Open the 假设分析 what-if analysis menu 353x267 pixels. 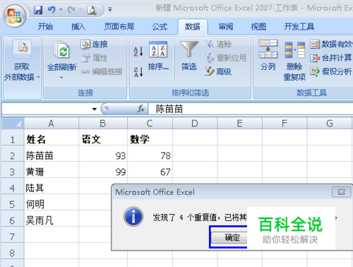331,71
